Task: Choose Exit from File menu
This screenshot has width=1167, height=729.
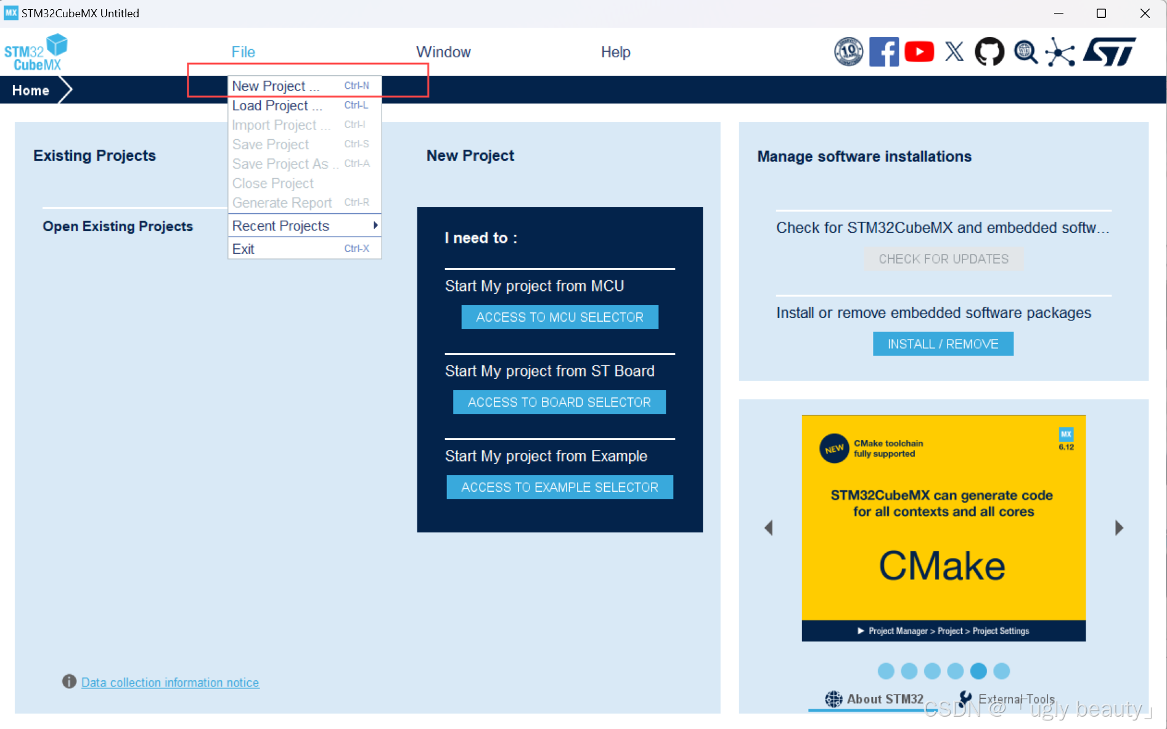Action: tap(305, 249)
